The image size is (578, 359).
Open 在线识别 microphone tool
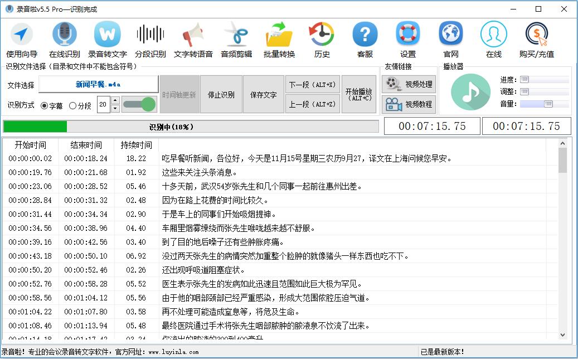point(65,40)
